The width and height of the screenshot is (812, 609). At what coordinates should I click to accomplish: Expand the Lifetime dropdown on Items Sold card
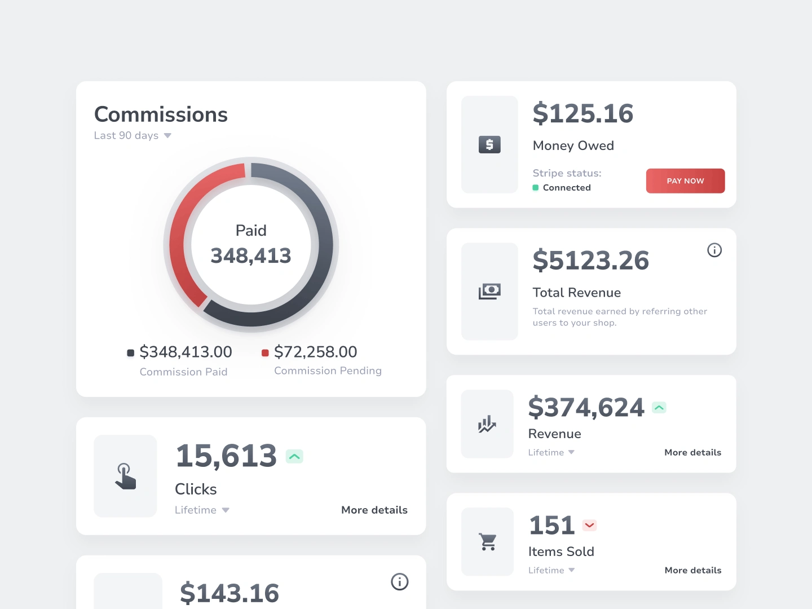click(551, 570)
